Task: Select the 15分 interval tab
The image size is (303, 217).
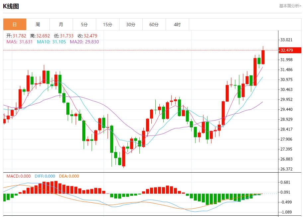Action: tap(108, 24)
